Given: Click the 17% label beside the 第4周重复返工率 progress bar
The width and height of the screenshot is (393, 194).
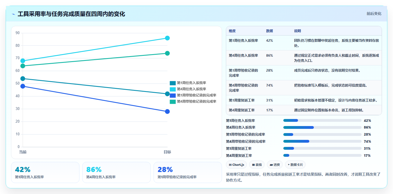Looking at the screenshot, I should coord(367,156).
